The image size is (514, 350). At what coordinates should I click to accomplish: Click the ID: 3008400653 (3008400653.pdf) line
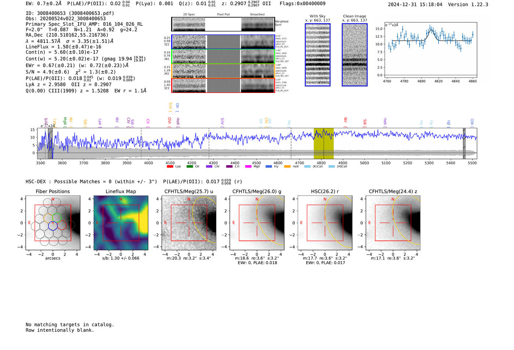tap(70, 13)
